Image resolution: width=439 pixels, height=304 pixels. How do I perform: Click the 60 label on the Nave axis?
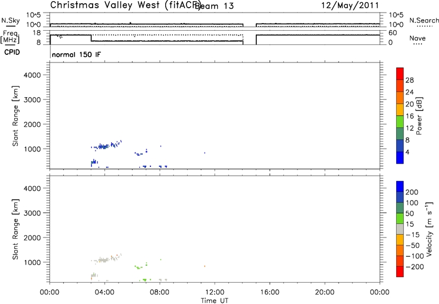pyautogui.click(x=393, y=33)
